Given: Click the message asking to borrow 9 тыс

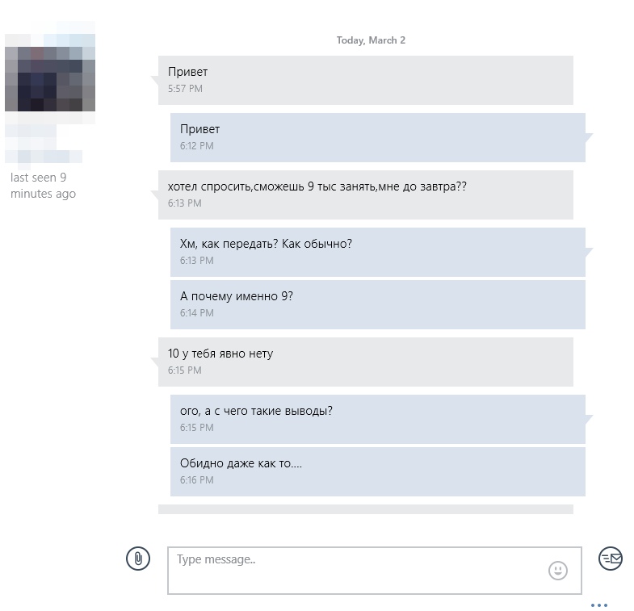Looking at the screenshot, I should (365, 195).
